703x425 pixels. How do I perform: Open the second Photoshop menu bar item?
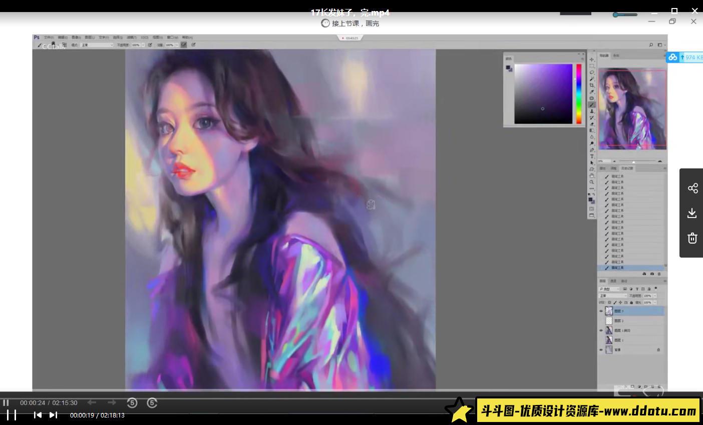pos(63,38)
